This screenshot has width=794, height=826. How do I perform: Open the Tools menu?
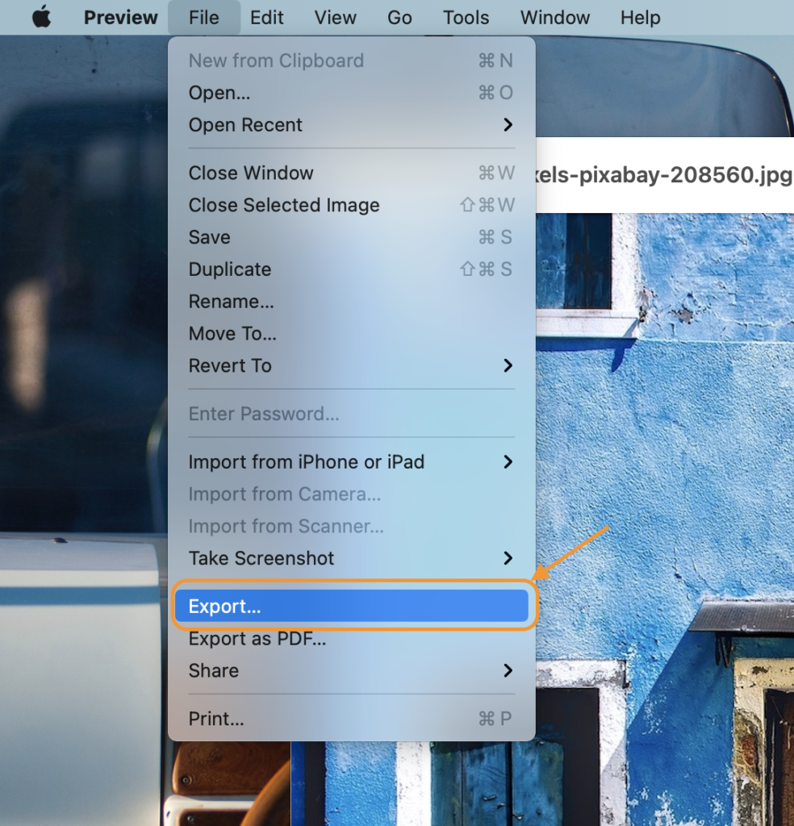pos(466,17)
